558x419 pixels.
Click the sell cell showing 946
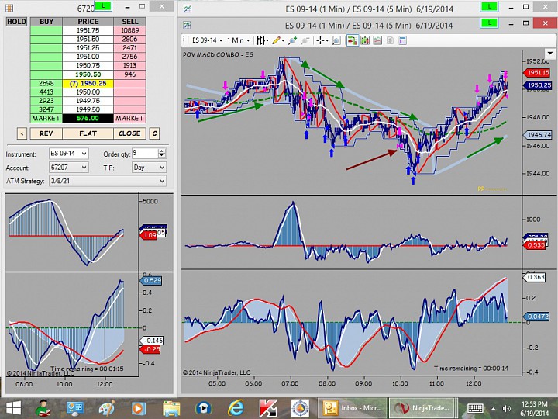(129, 74)
